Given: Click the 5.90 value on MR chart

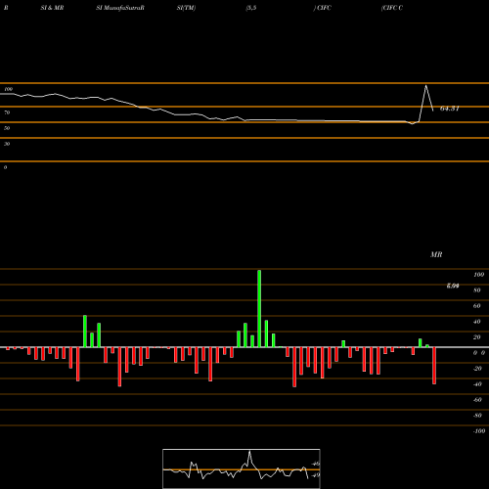Looking at the screenshot, I should (x=453, y=286).
